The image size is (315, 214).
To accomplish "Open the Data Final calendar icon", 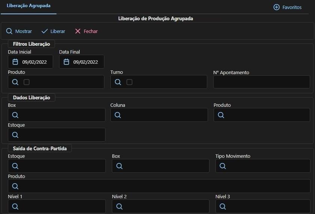I will 66,62.
